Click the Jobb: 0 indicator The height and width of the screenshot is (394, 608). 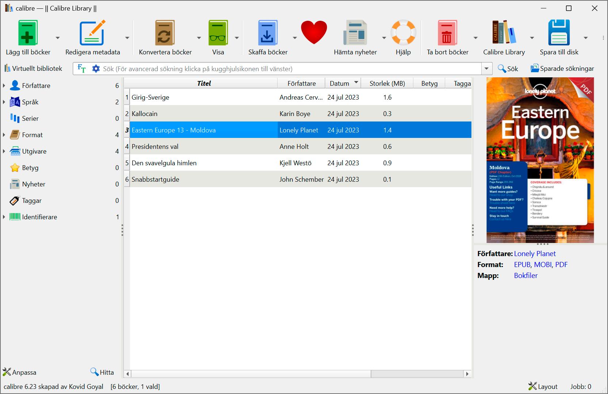pyautogui.click(x=581, y=387)
